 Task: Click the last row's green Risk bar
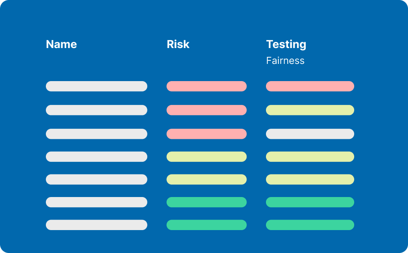pos(206,225)
